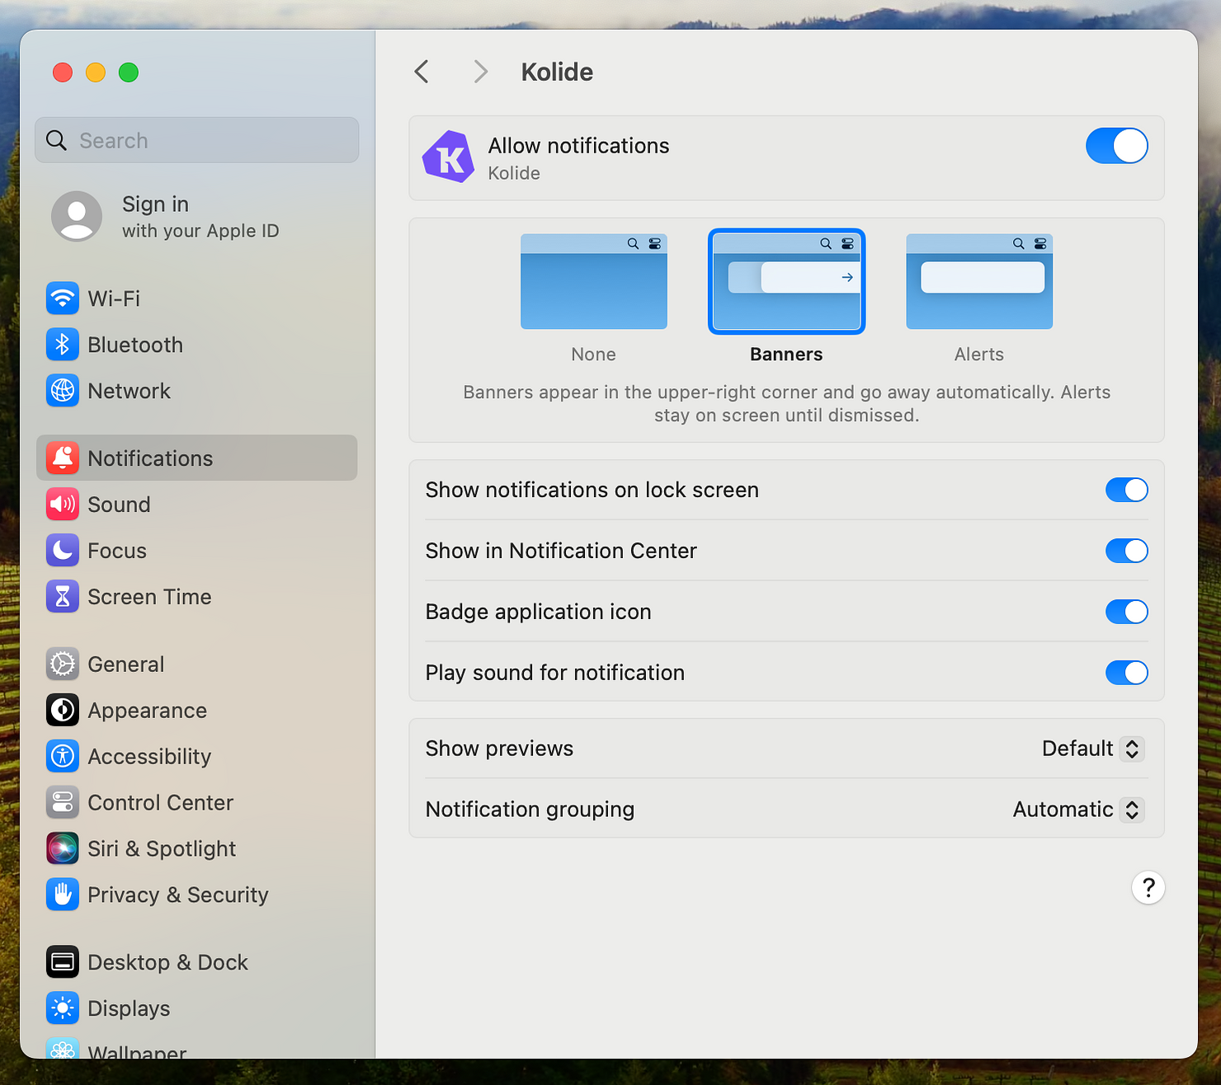Turn off Show notifications on lock screen

[x=1127, y=490]
